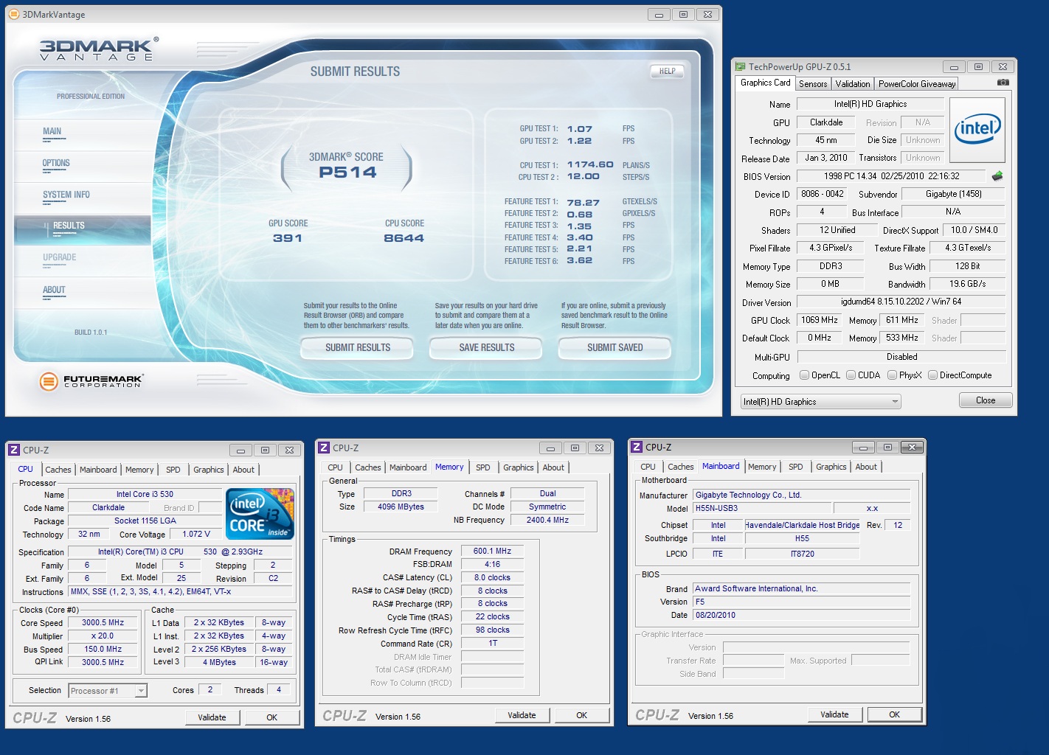The height and width of the screenshot is (755, 1049).
Task: Open the PowerColor Giveaway tab
Action: point(917,84)
